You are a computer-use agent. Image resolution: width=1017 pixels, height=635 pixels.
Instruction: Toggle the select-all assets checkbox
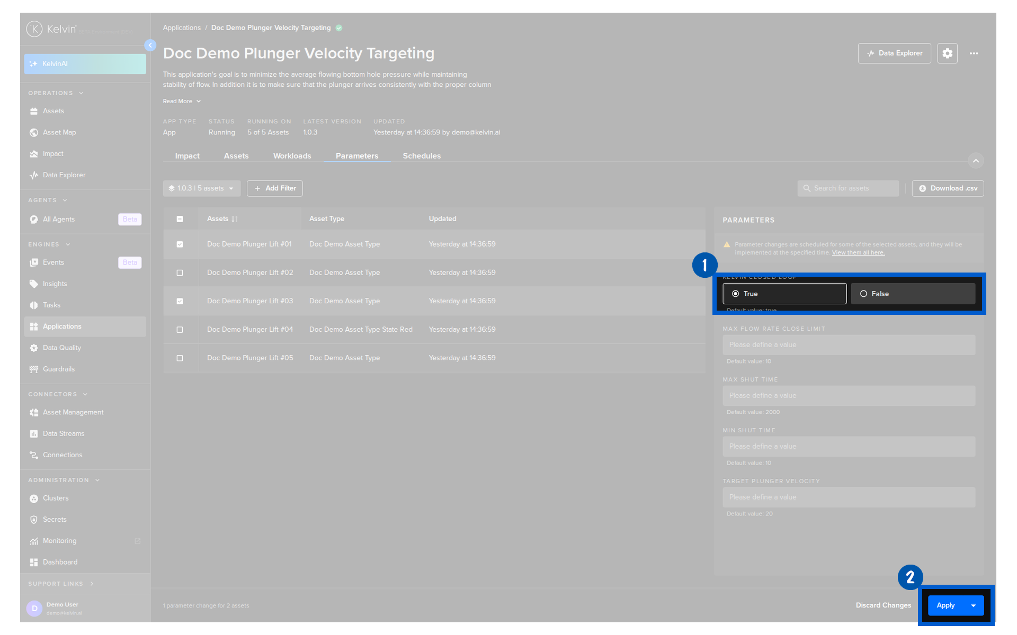pos(180,219)
